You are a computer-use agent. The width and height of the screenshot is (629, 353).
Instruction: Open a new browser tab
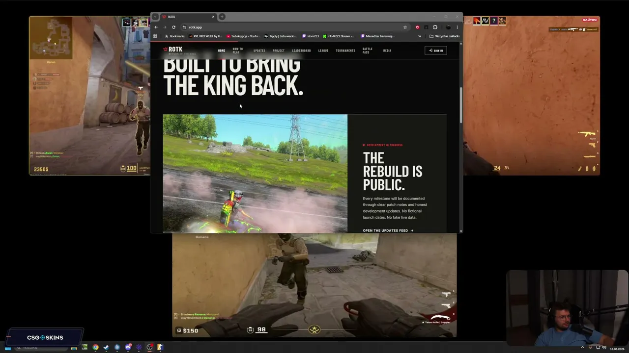pos(222,17)
